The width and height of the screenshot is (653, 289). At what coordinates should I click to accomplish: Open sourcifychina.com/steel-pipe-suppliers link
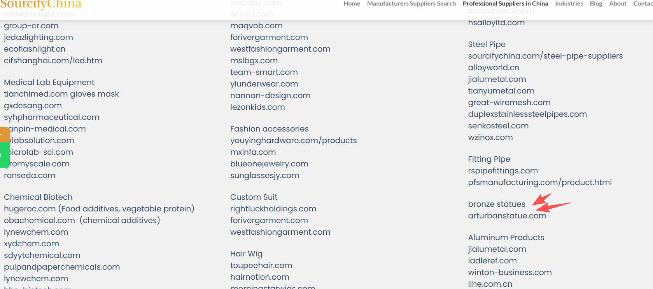(545, 56)
